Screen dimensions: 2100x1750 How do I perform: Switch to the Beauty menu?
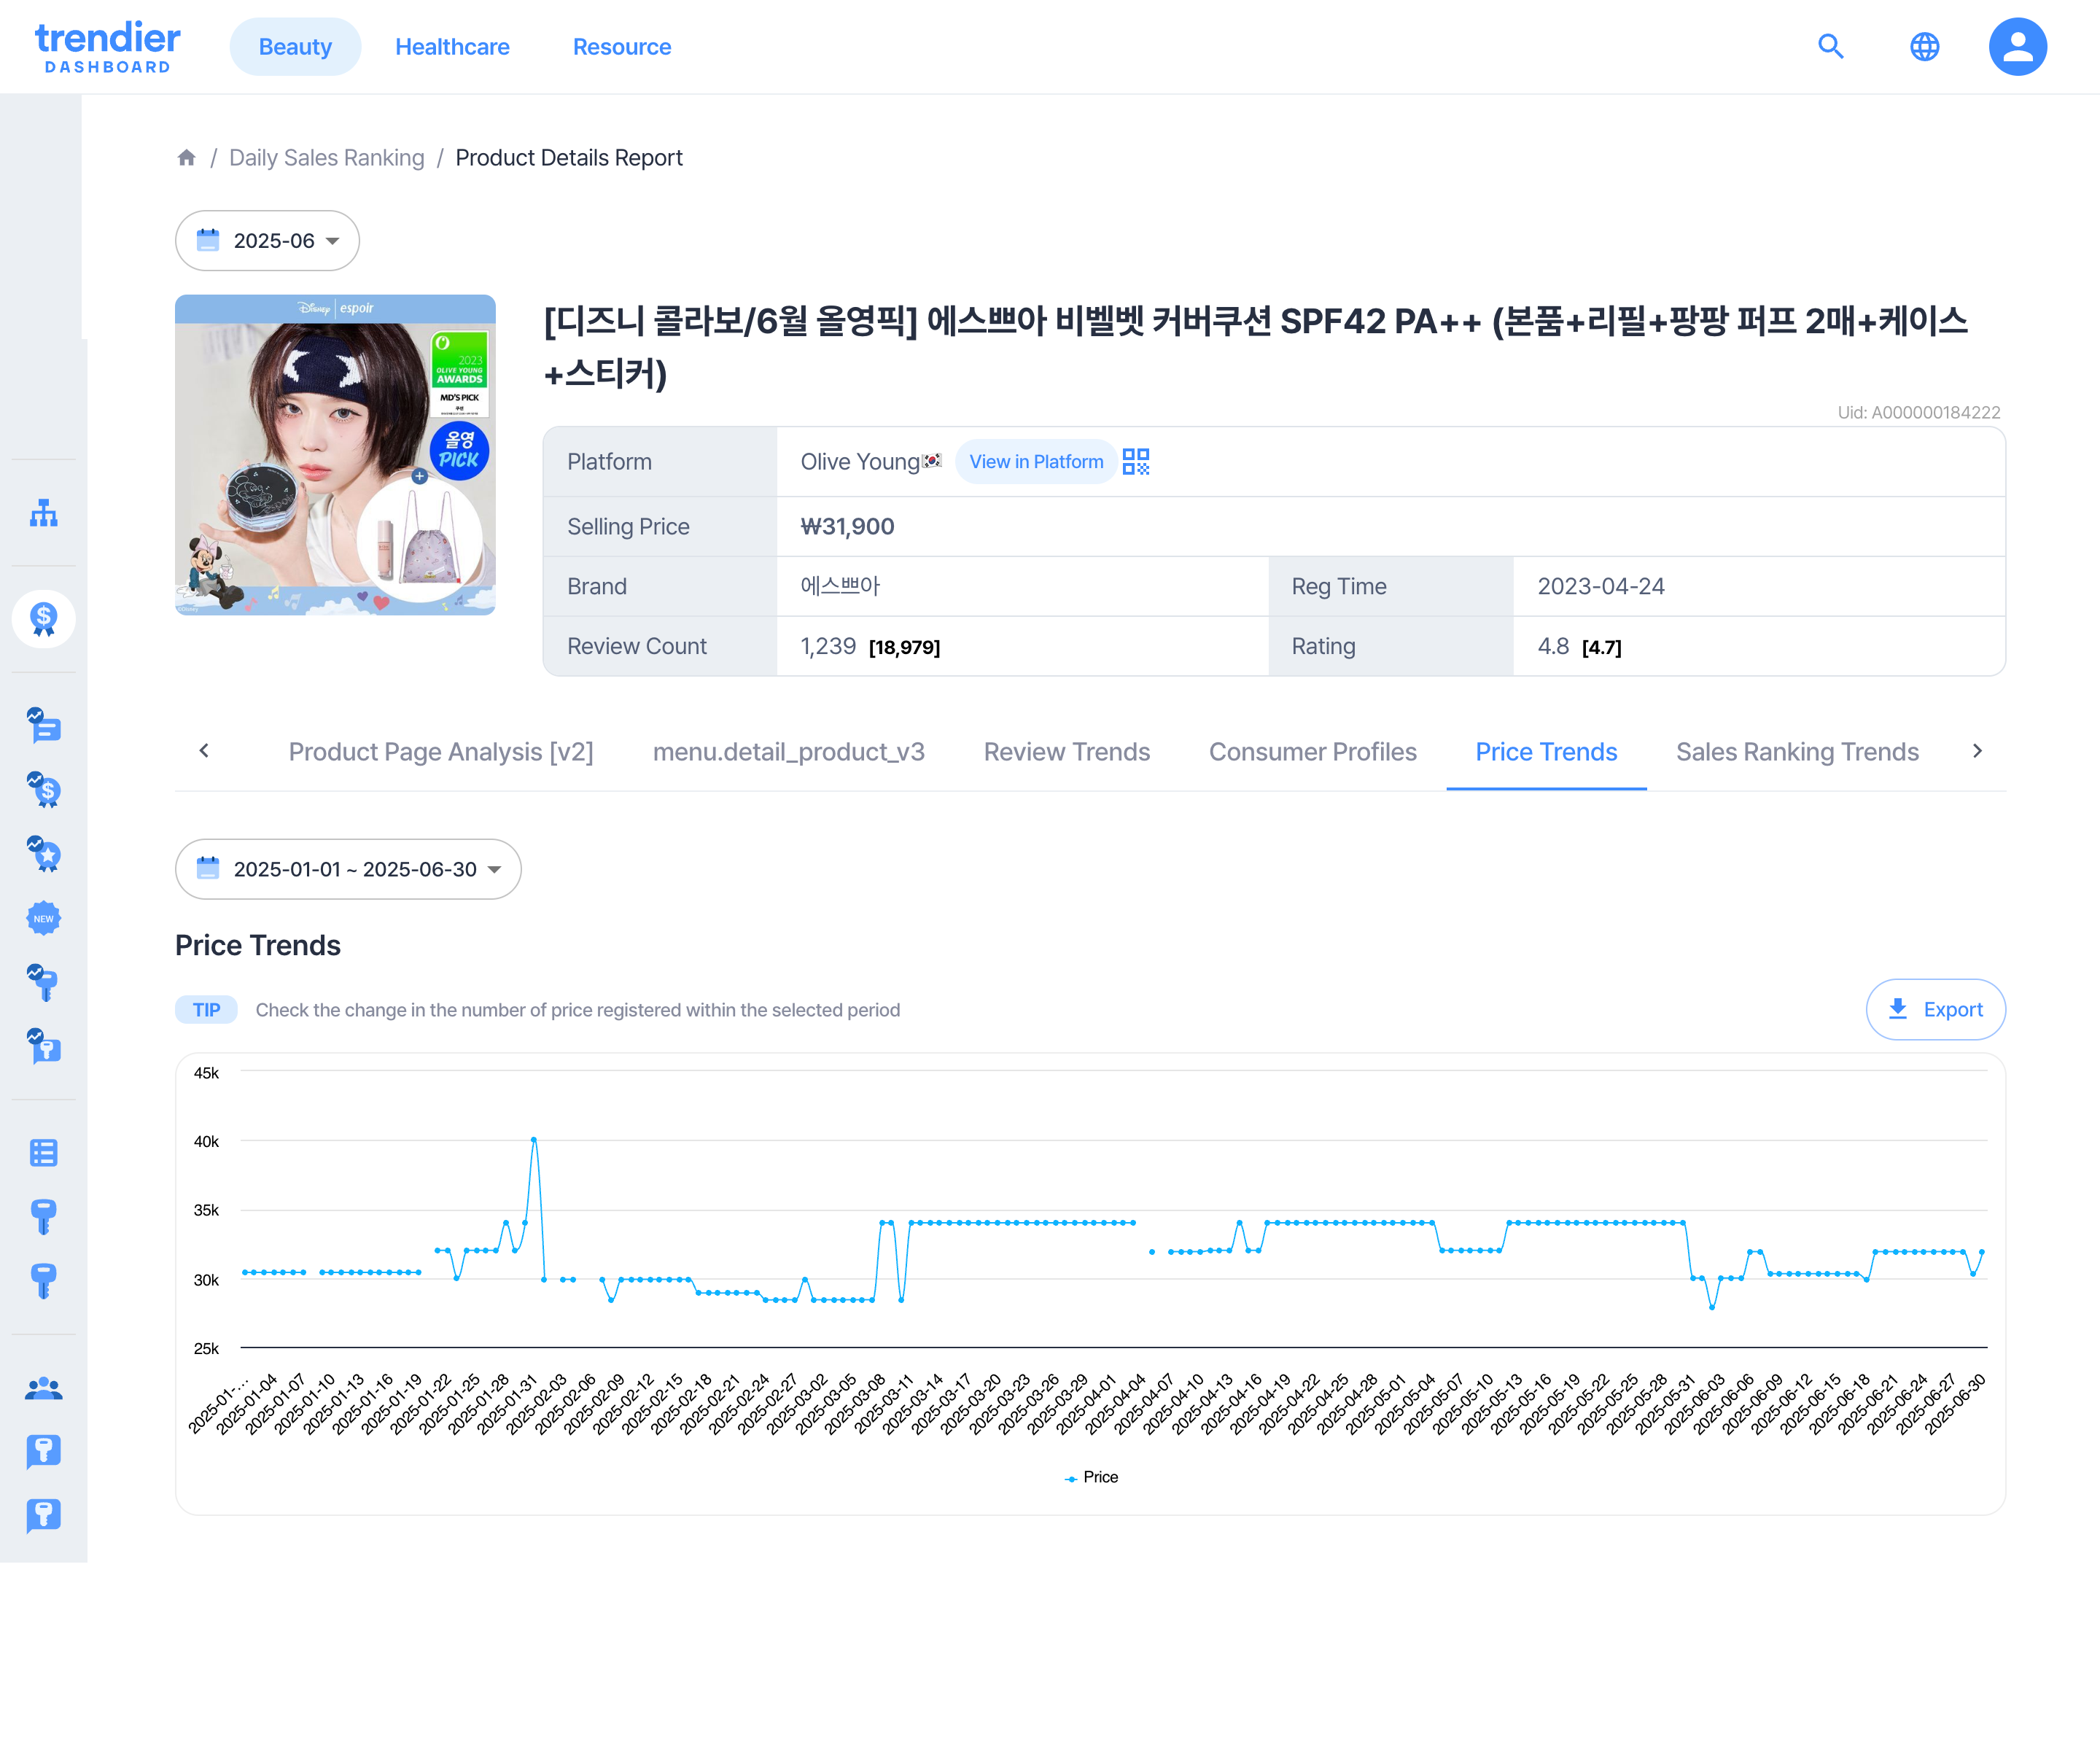coord(295,46)
